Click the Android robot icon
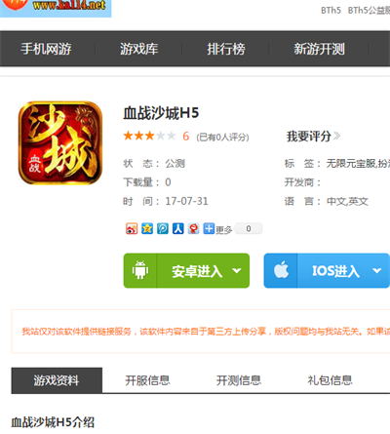Viewport: 390px width, 434px height. (x=140, y=270)
